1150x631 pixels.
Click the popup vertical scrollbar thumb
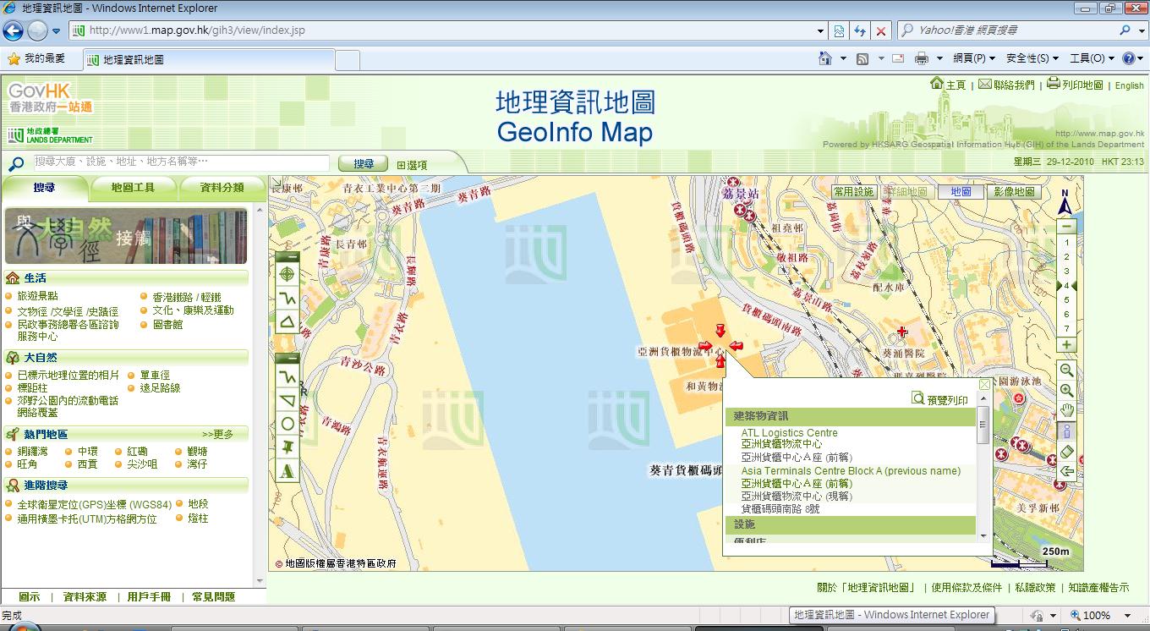(983, 425)
